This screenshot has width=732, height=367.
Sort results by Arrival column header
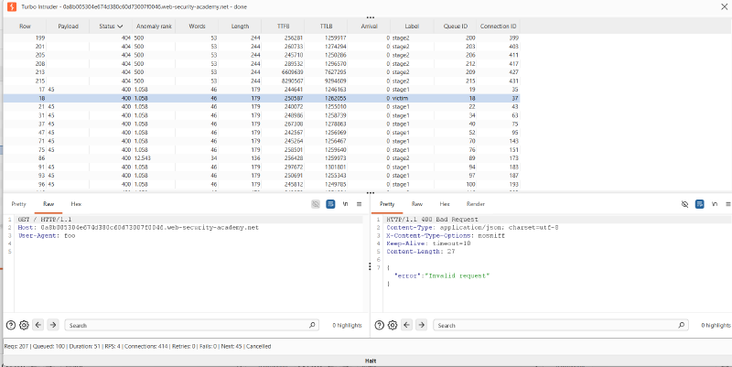point(370,27)
